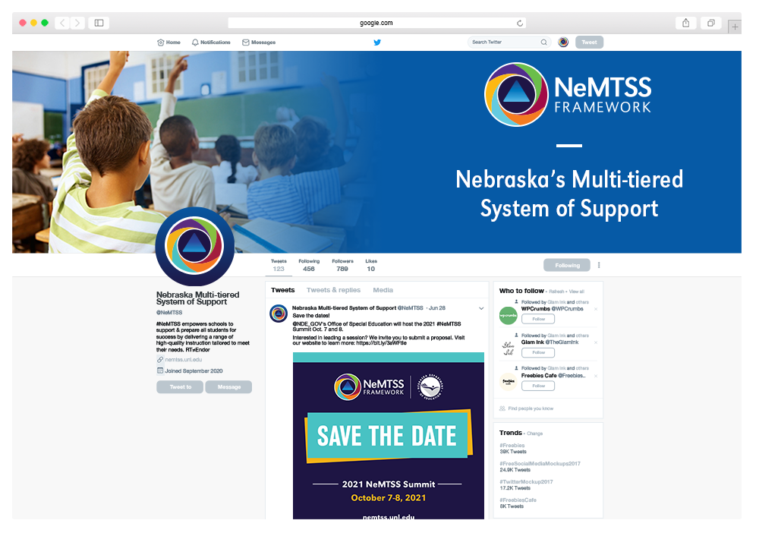Image resolution: width=759 pixels, height=533 pixels.
Task: Follow WPCrumbs in Who to follow
Action: [x=538, y=319]
